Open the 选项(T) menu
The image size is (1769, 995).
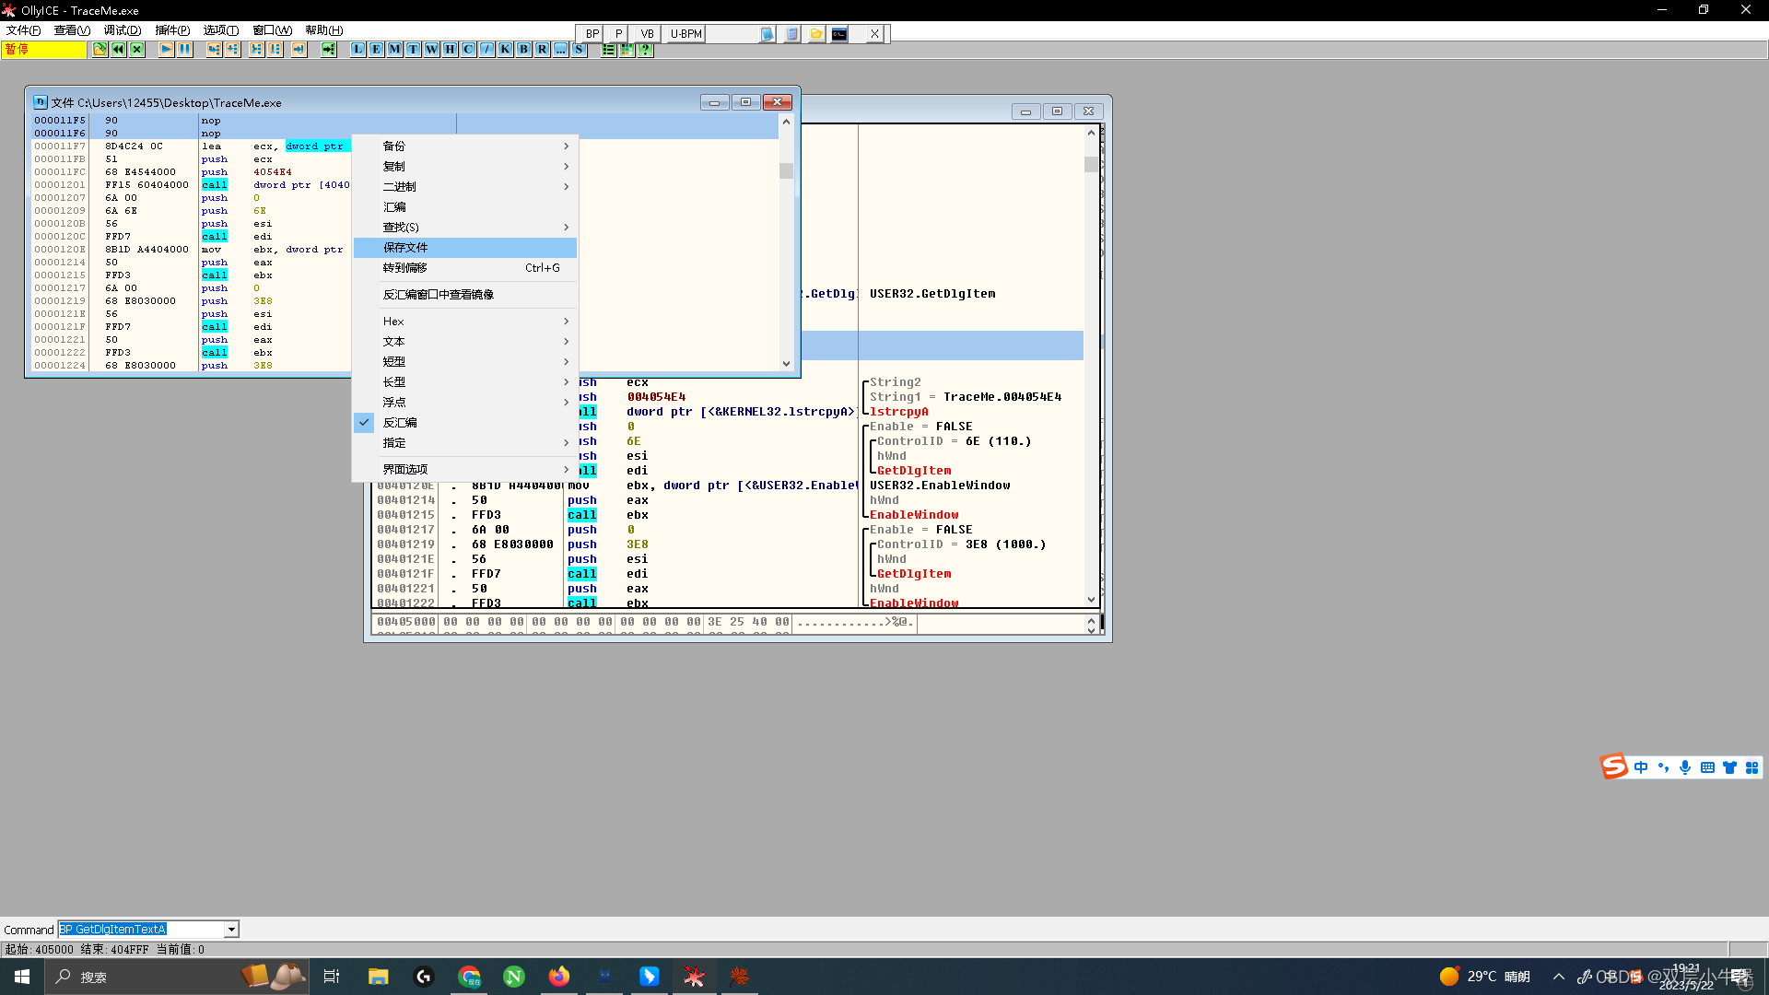(x=221, y=30)
